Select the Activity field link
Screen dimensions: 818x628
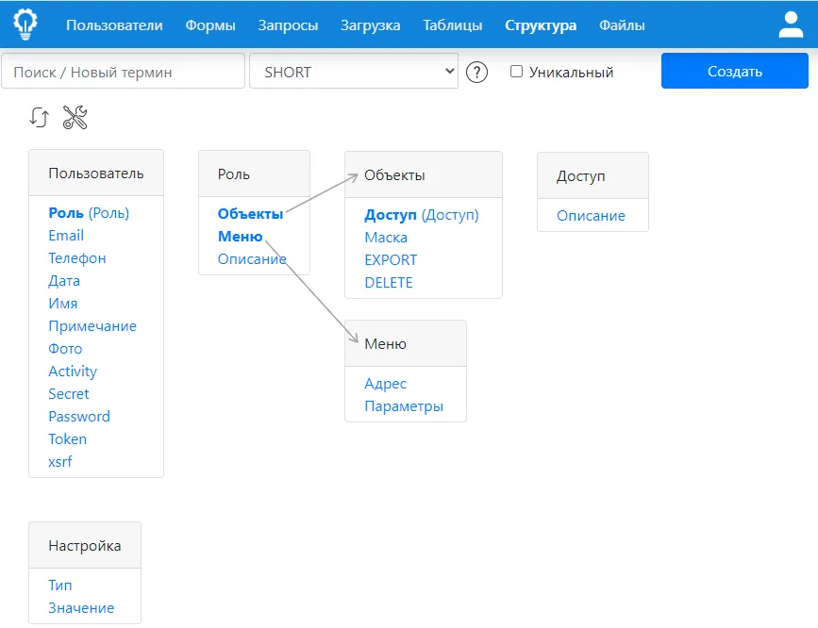pyautogui.click(x=73, y=372)
